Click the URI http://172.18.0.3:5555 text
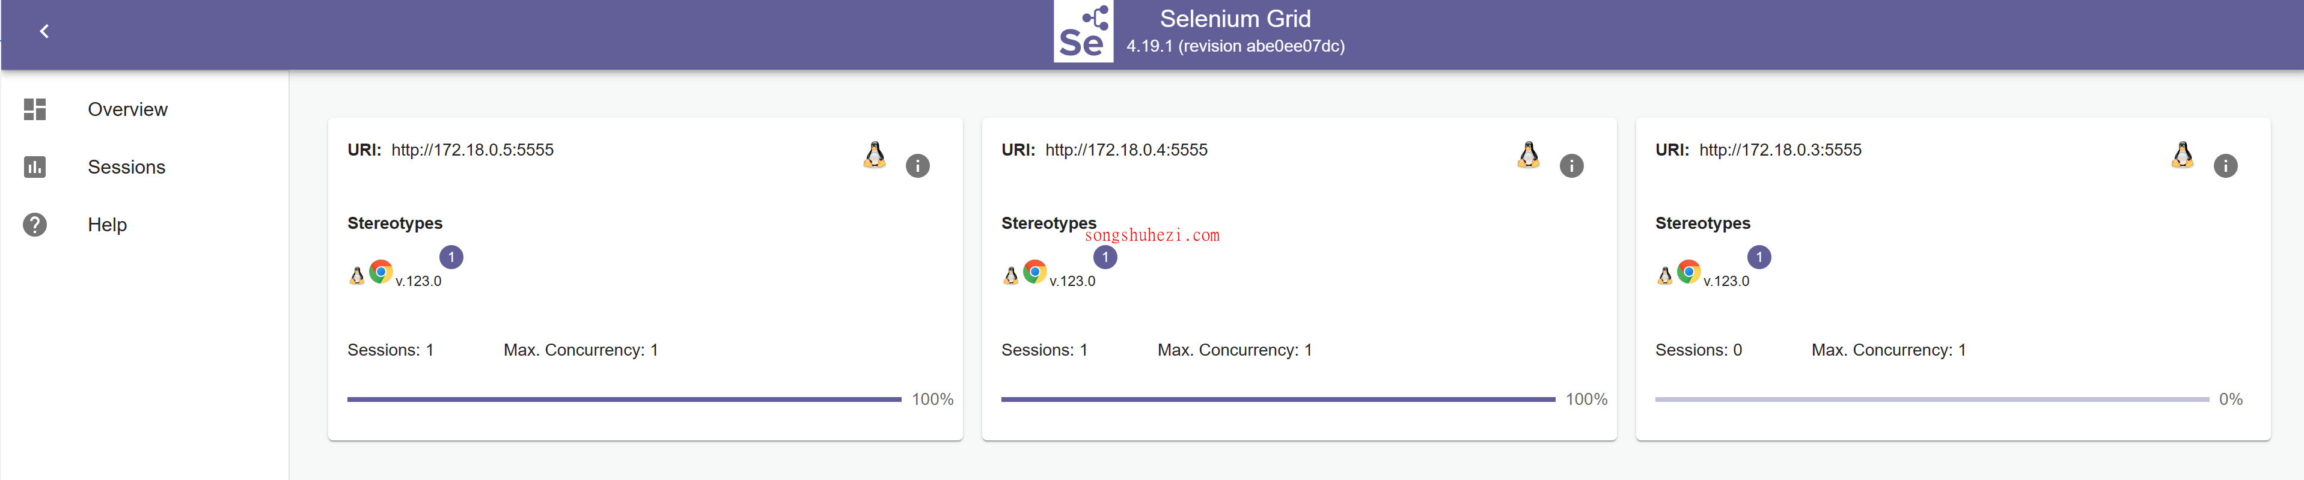Screen dimensions: 2304x480 tap(1779, 150)
